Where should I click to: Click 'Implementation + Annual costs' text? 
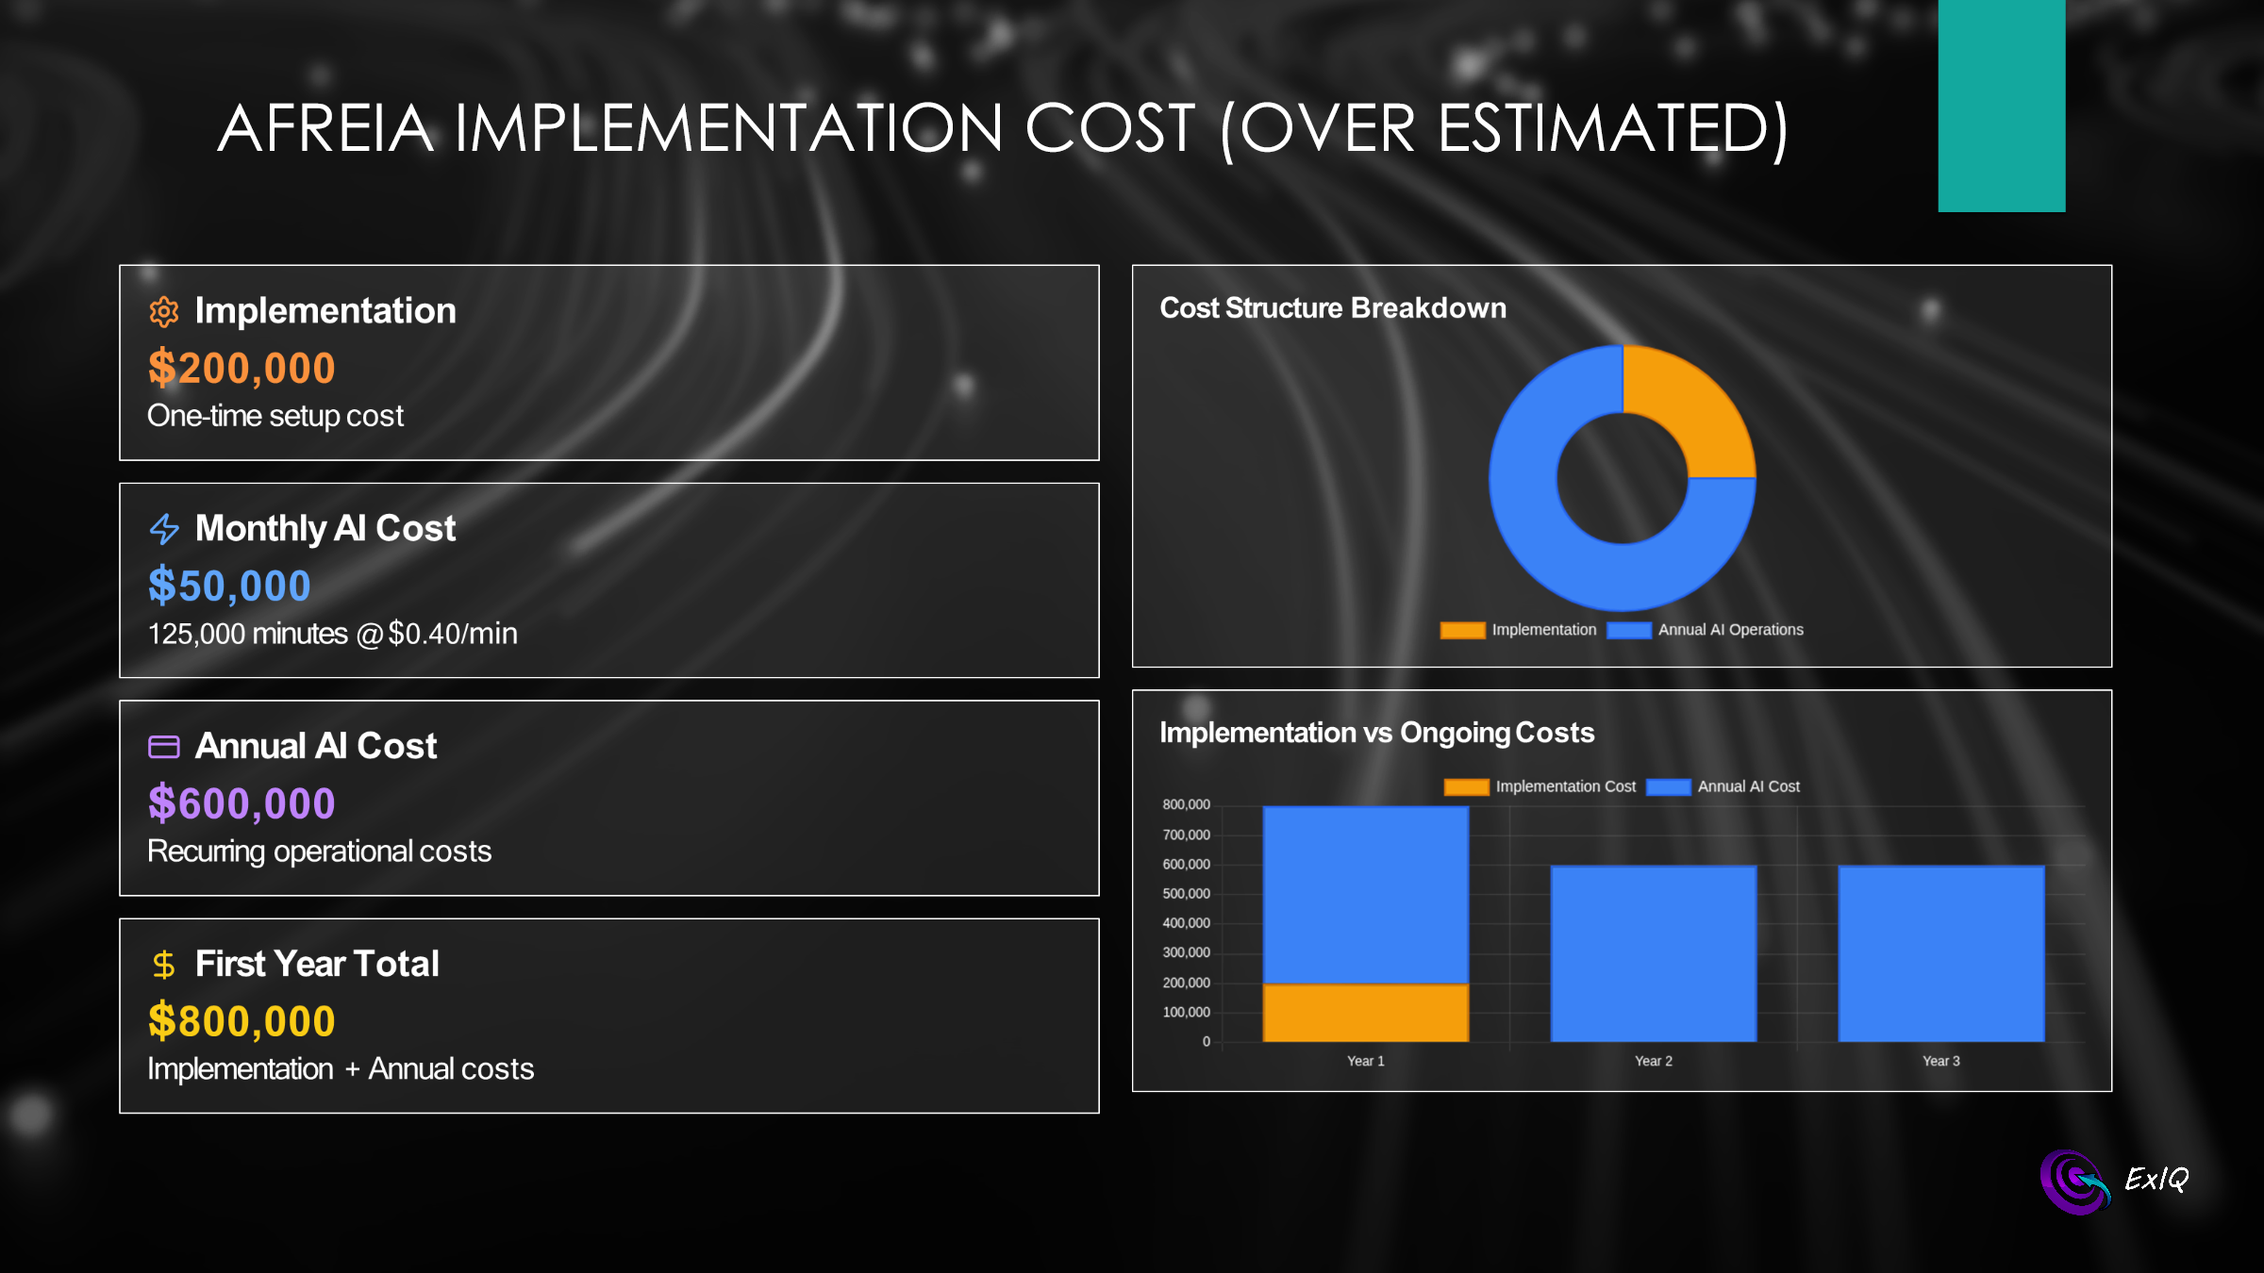pos(341,1069)
